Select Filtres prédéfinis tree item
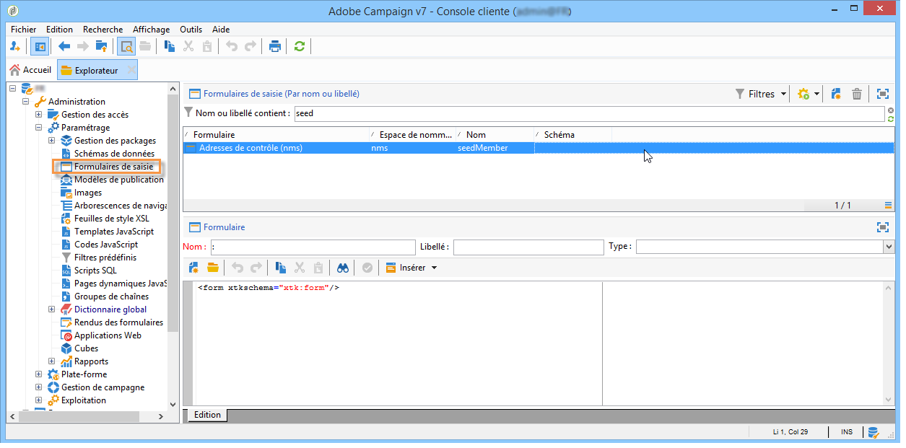The height and width of the screenshot is (448, 906). (105, 258)
